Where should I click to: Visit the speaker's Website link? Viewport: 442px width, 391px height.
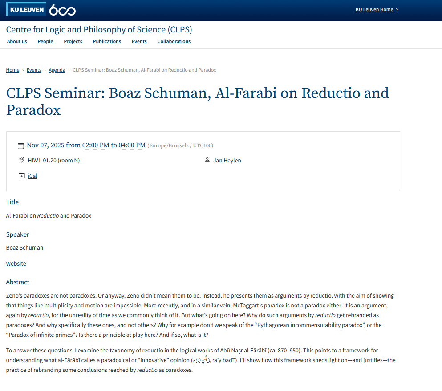click(x=16, y=264)
